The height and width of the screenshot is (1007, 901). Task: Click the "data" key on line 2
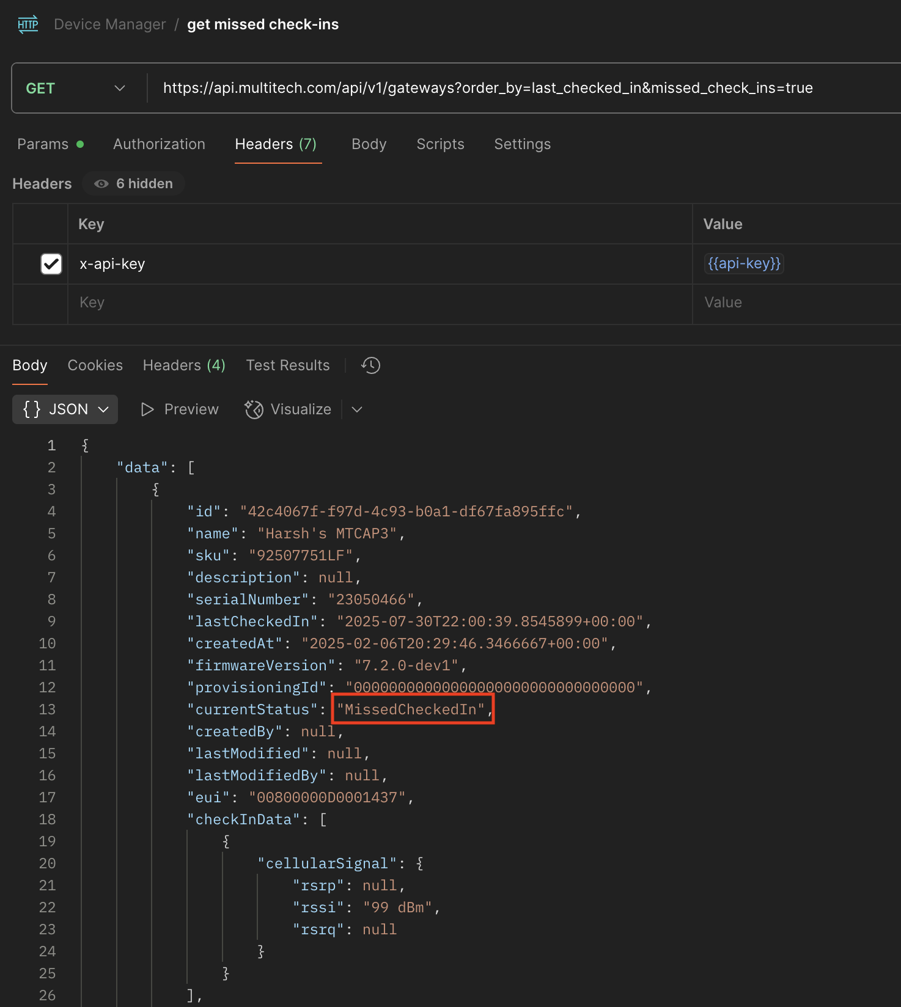tap(142, 467)
